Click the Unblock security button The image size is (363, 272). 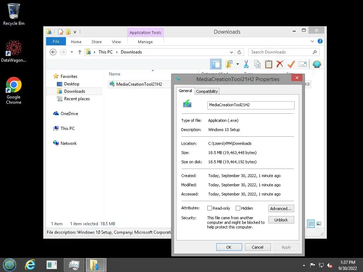tap(281, 220)
